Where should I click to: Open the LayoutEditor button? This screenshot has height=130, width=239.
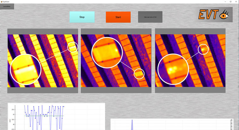[x=7, y=6]
